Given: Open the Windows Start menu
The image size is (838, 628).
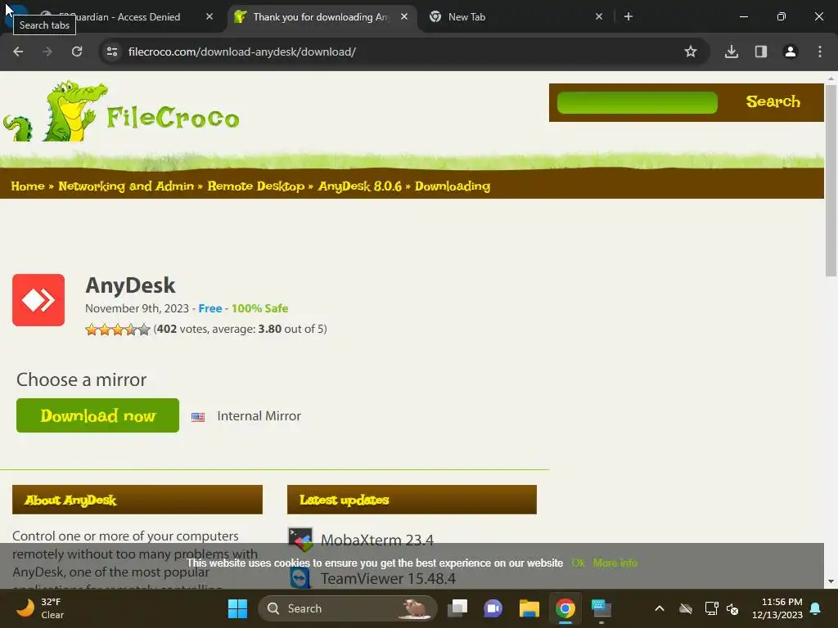Looking at the screenshot, I should [238, 608].
